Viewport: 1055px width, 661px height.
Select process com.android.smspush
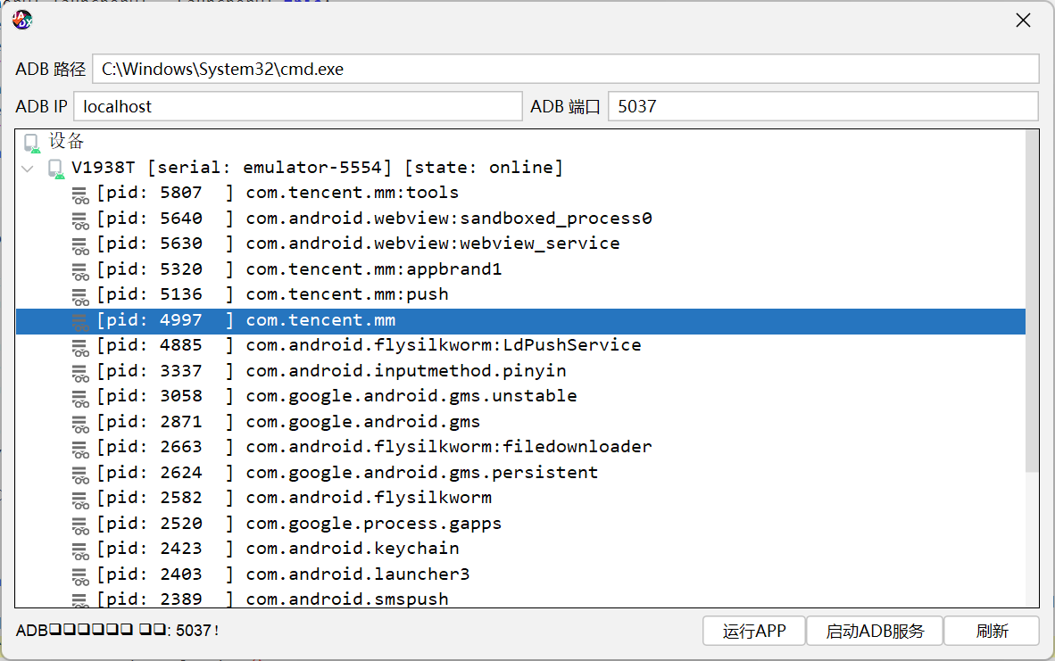272,599
